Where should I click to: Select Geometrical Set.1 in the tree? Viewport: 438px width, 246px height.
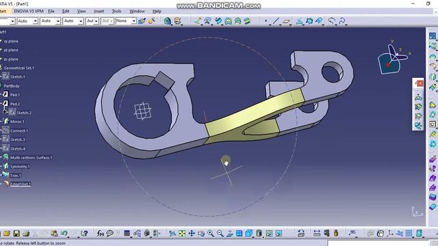point(19,68)
